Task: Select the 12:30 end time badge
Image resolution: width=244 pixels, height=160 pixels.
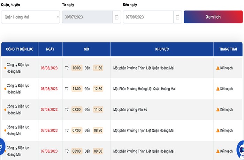Action: coord(98,89)
